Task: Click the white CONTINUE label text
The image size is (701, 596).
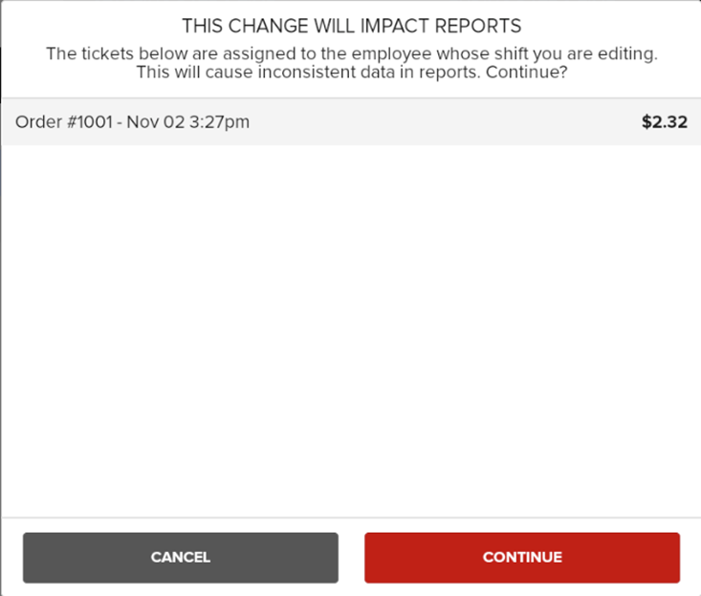Action: [x=521, y=558]
